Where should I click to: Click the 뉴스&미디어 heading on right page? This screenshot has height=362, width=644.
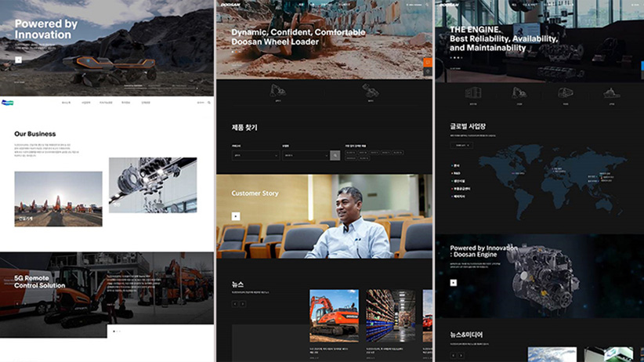click(x=466, y=335)
